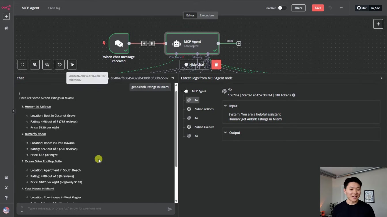
Task: Select Airbnb Execute log entry
Action: pyautogui.click(x=201, y=127)
